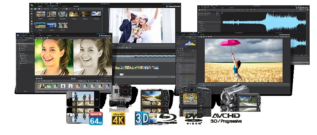This screenshot has height=135, width=317.
Task: Click the blue 3D badge
Action: click(142, 118)
